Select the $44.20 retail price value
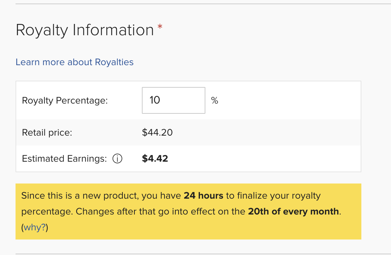The width and height of the screenshot is (391, 255). tap(157, 133)
